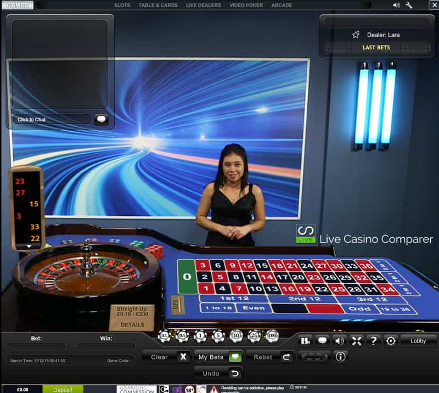439x393 pixels.
Task: Click the Click to Chat input field
Action: (x=52, y=119)
